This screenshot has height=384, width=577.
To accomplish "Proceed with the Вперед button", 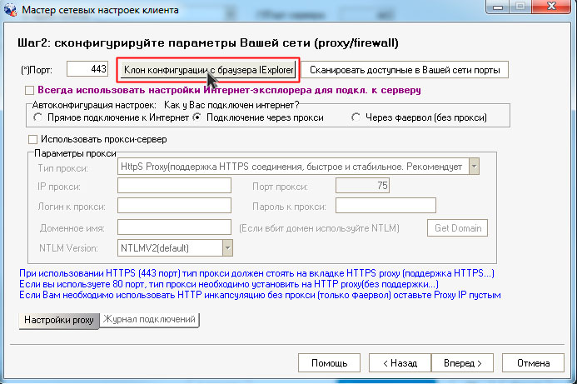I will (x=462, y=363).
